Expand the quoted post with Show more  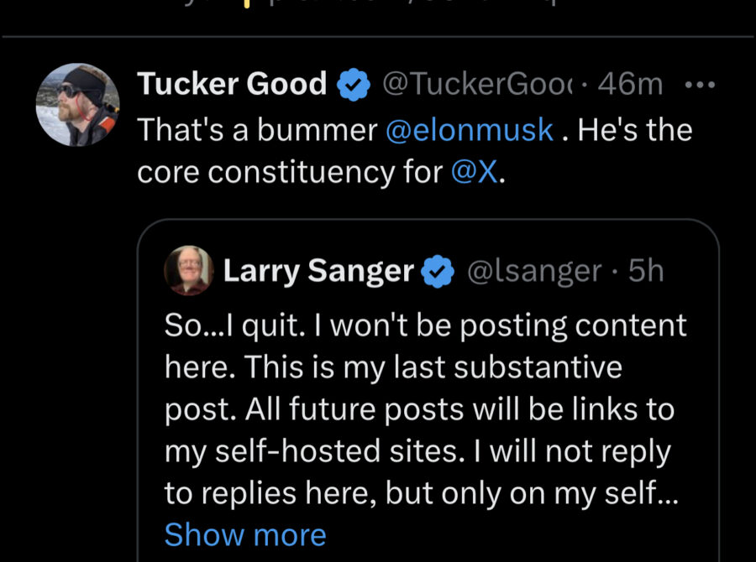point(245,534)
